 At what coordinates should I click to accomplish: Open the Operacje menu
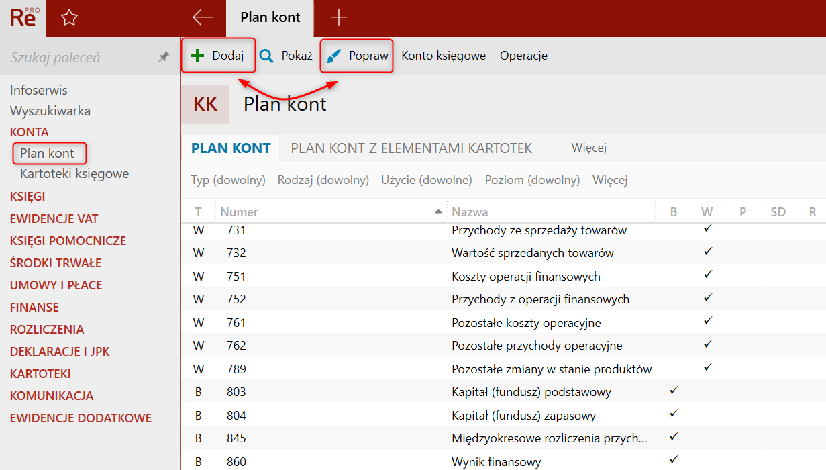(523, 56)
